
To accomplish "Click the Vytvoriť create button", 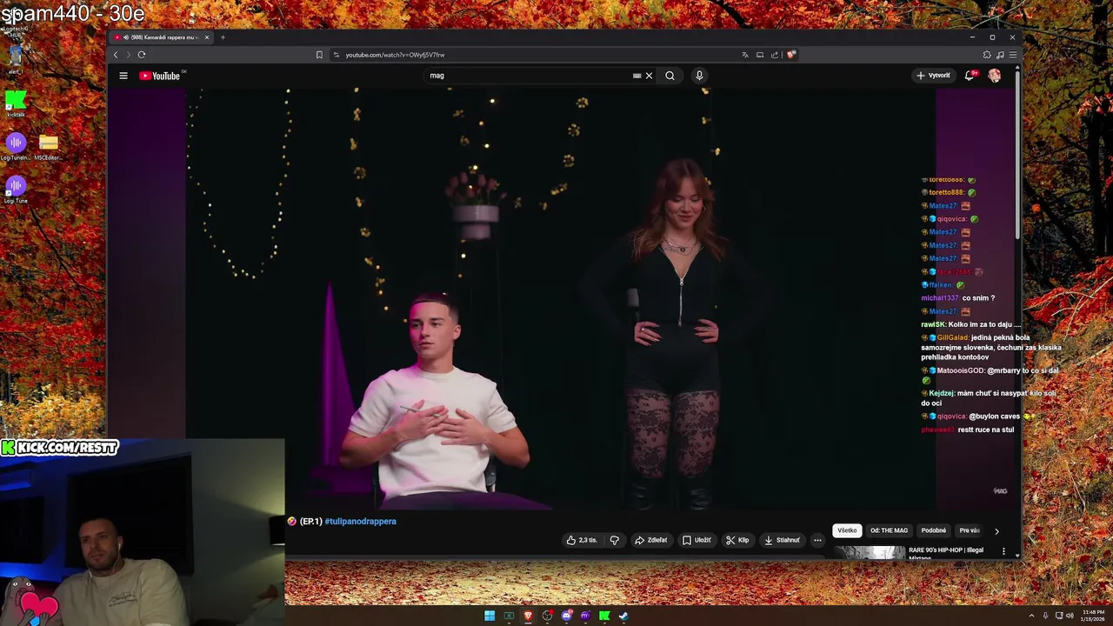I will [933, 76].
